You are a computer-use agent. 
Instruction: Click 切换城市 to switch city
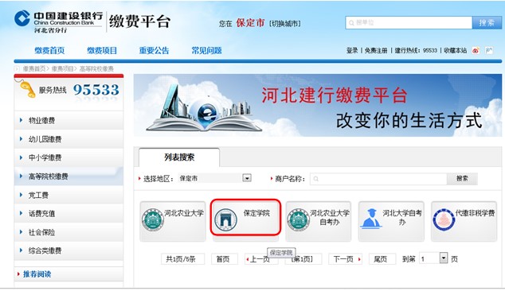coord(285,24)
